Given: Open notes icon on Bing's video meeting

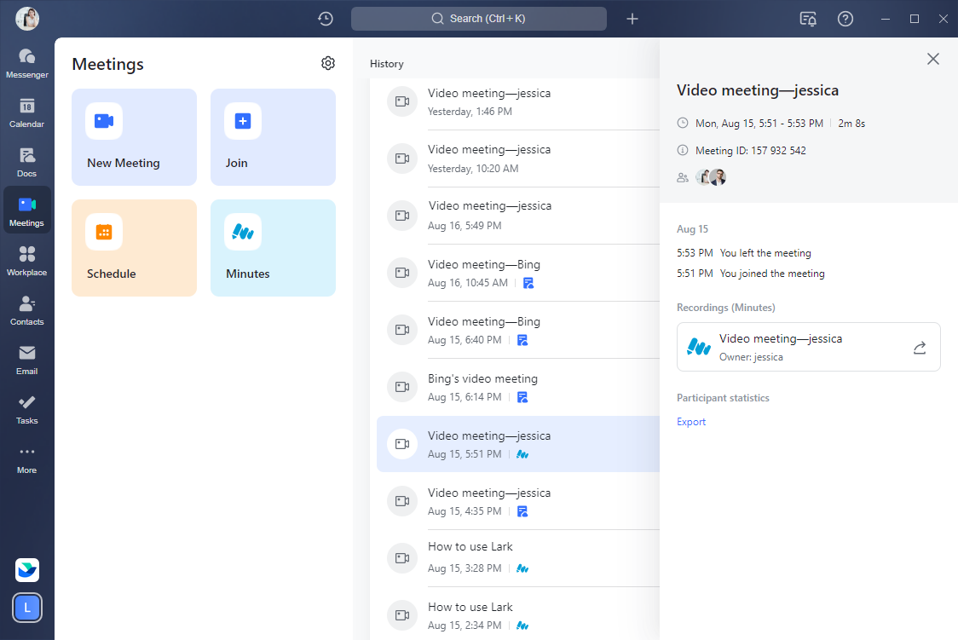Looking at the screenshot, I should [523, 397].
